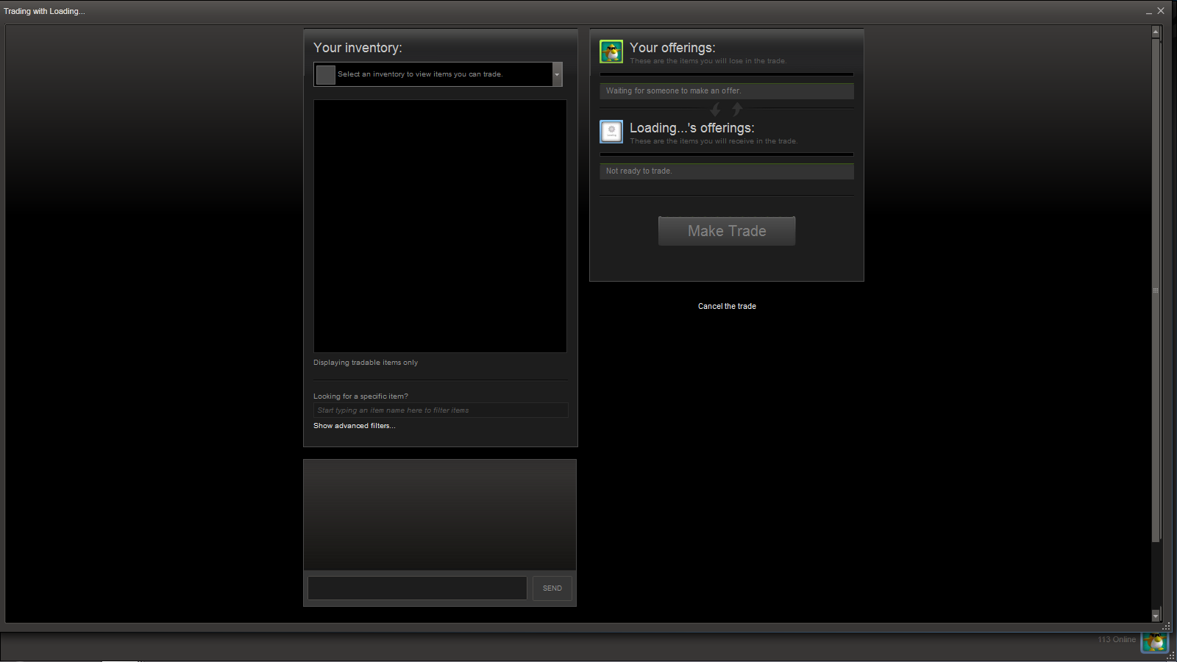The width and height of the screenshot is (1177, 662).
Task: Click the 'Your inventory:' heading
Action: pos(358,48)
